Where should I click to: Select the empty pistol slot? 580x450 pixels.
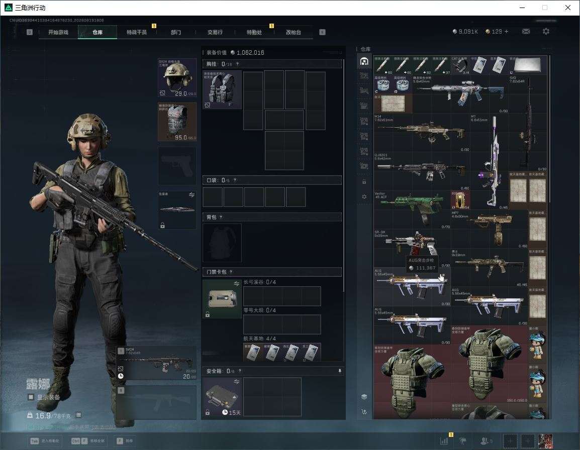[x=177, y=166]
